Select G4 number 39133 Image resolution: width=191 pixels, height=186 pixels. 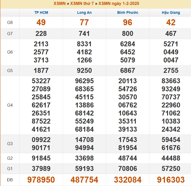[x=128, y=129]
